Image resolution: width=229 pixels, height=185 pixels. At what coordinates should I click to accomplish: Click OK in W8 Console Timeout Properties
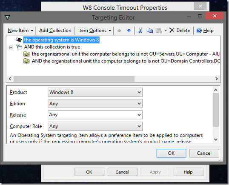(x=89, y=172)
